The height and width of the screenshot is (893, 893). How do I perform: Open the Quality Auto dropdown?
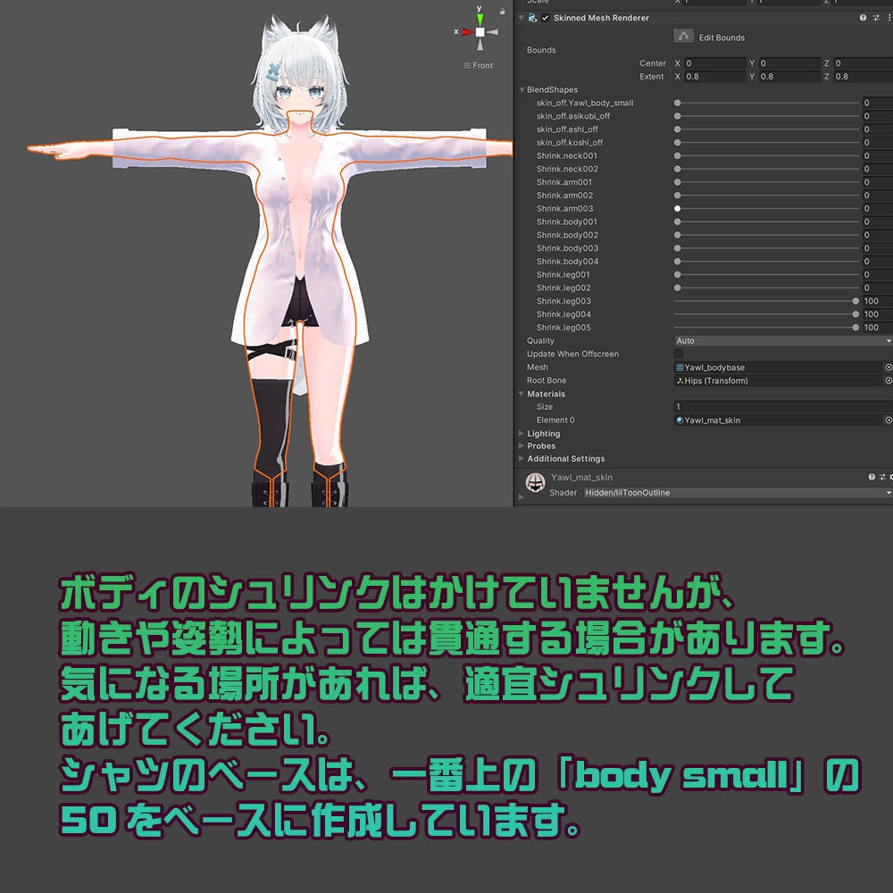[x=783, y=340]
